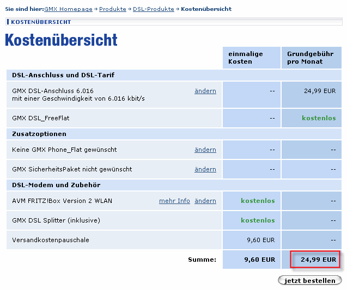Click the GMX DSL_FreeFlat row label
347x290 pixels.
[41, 118]
